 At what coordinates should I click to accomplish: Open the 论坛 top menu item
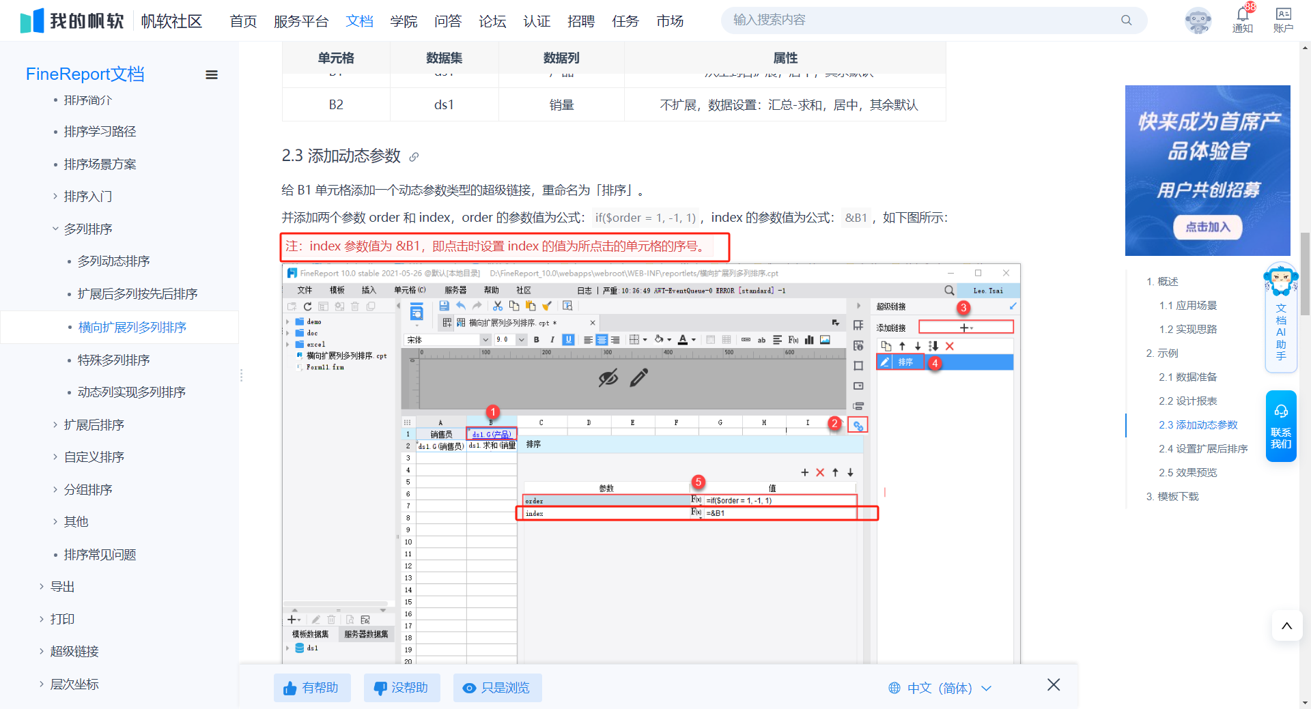(x=492, y=21)
